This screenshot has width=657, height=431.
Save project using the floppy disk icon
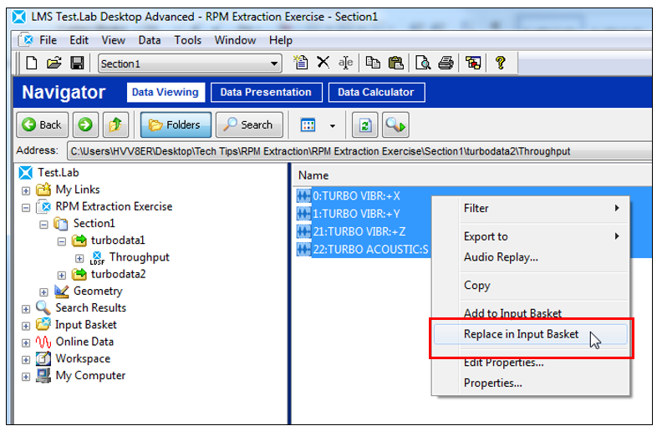(77, 63)
